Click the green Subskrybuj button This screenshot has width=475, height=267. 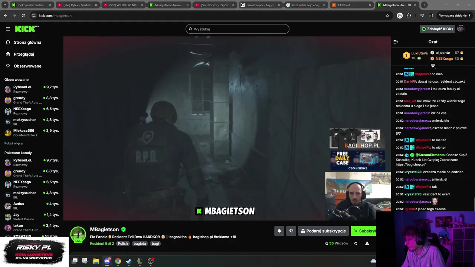(x=364, y=231)
